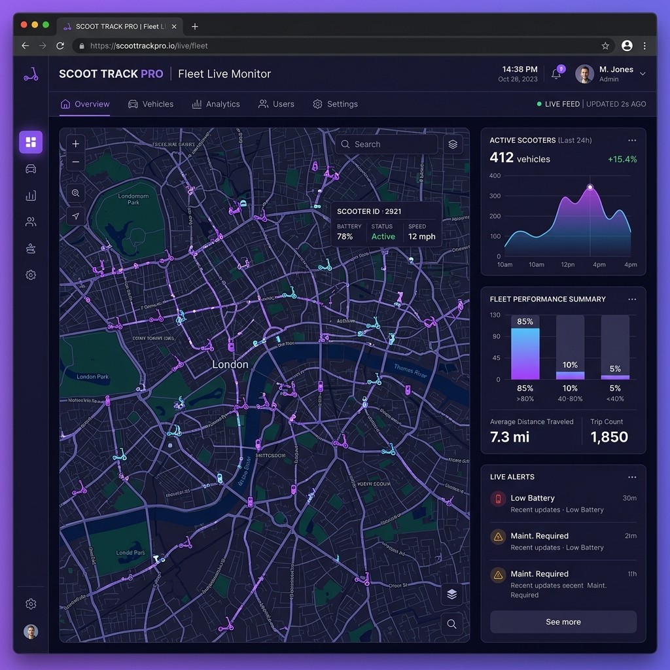
Task: Open the bar chart analytics sidebar icon
Action: (31, 196)
